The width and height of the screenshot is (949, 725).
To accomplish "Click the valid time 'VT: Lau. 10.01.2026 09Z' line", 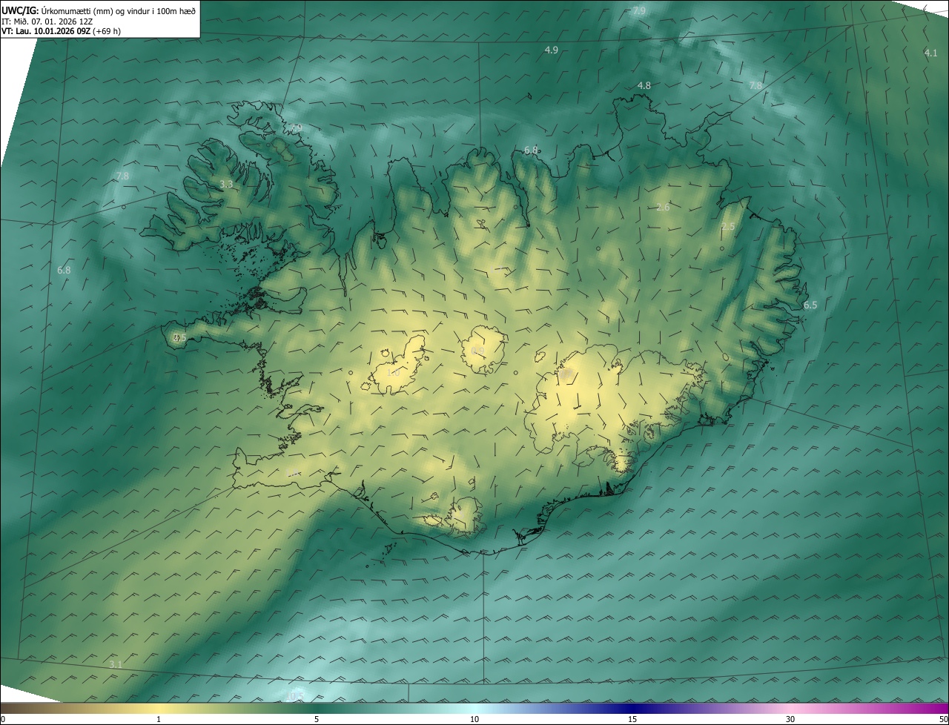I will coord(46,31).
